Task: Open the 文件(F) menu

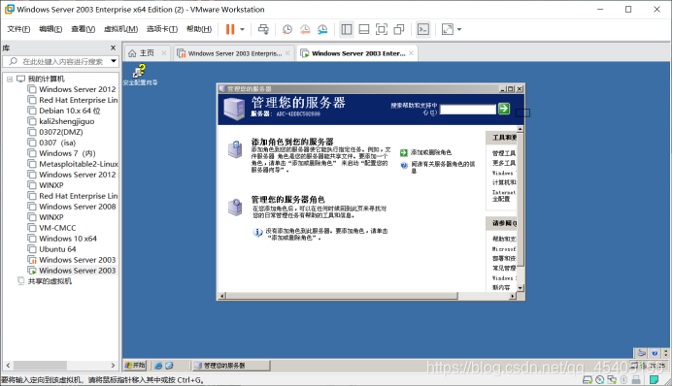Action: pos(18,29)
